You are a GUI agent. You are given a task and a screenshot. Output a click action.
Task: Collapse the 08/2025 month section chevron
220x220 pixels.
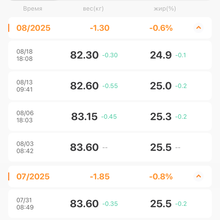(x=198, y=28)
